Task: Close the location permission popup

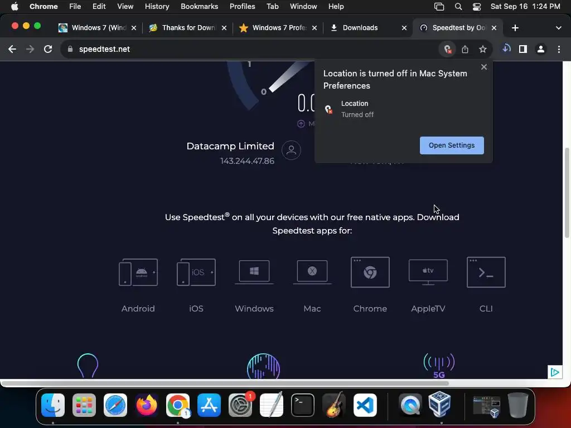Action: [x=484, y=67]
